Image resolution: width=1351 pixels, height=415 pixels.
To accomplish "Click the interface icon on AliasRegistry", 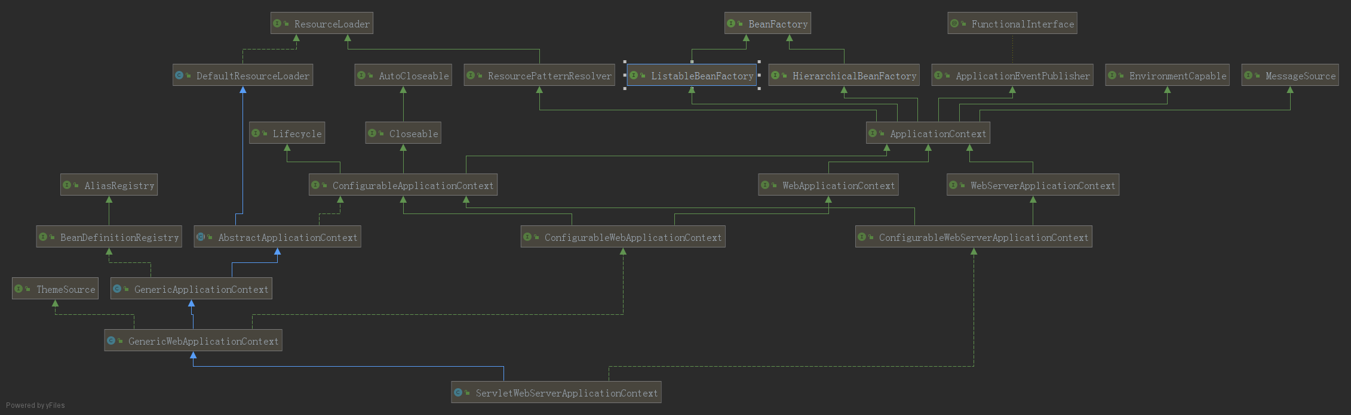I will 67,185.
